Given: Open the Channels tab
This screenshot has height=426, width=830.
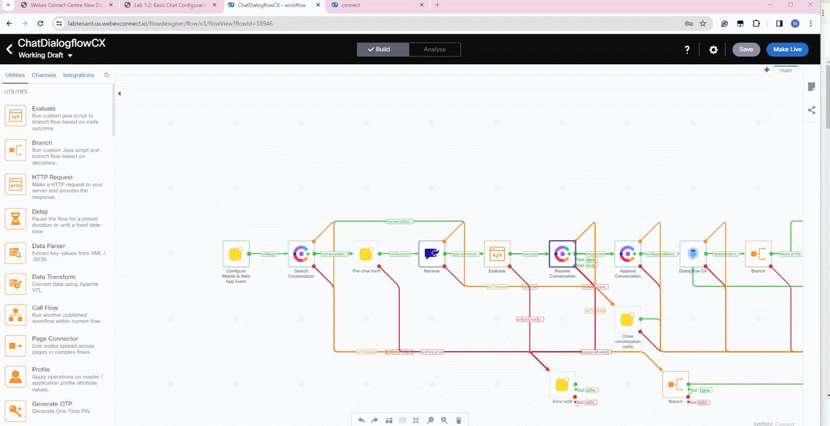Looking at the screenshot, I should (44, 75).
